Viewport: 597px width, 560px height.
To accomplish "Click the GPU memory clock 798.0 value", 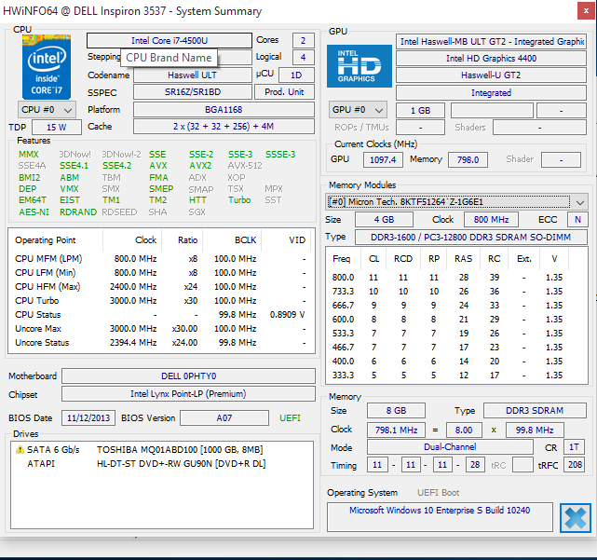I will pyautogui.click(x=468, y=159).
